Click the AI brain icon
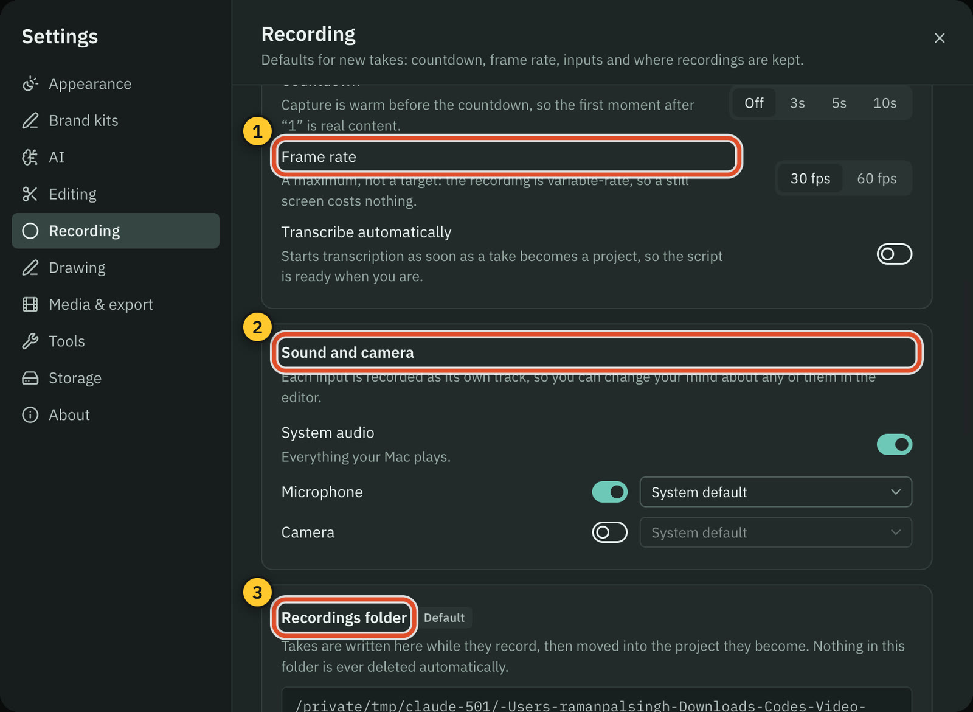 click(x=30, y=158)
